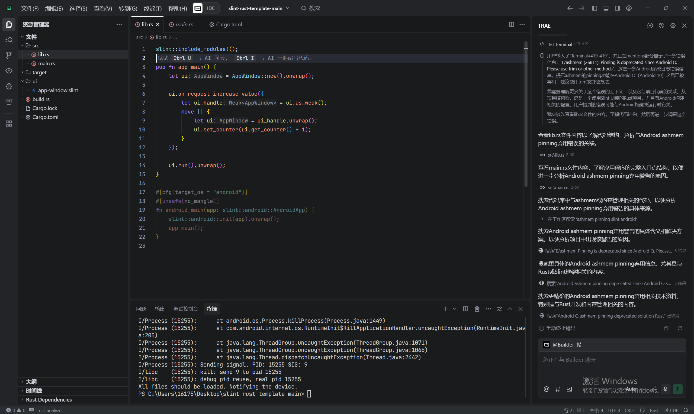
Task: Open the 终端(T) menu
Action: coord(153,8)
